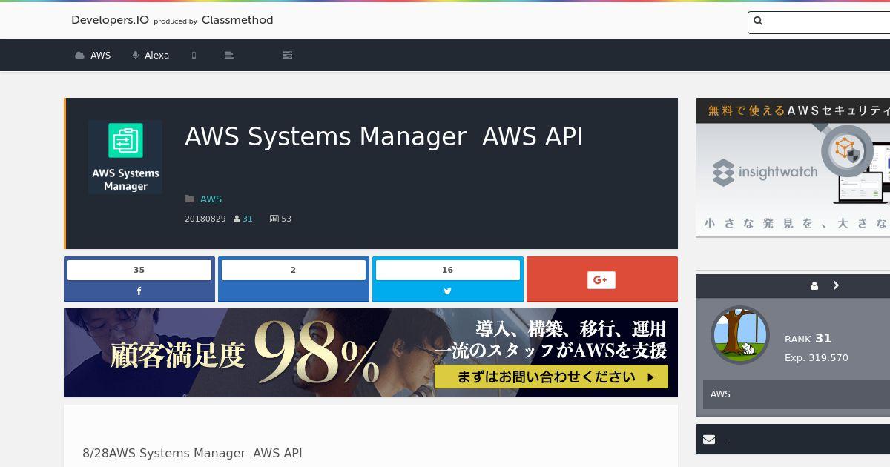
Task: Click the right chevron in author panel header
Action: (x=836, y=285)
